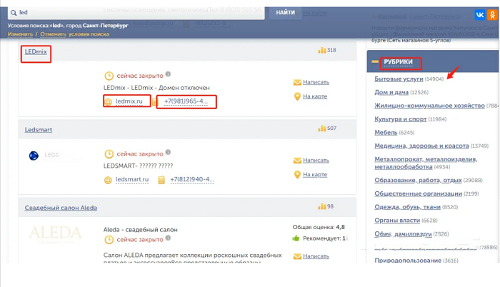
Task: Reveal phone +7(812)940-4...
Action: coord(192,179)
